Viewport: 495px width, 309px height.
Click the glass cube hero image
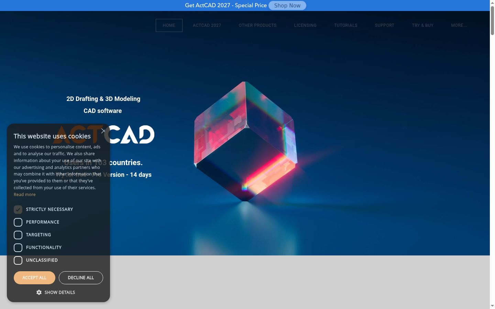pyautogui.click(x=245, y=141)
